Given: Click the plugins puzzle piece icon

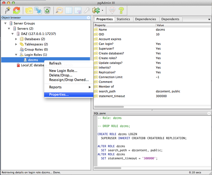Looking at the screenshot, I should pos(95,10).
